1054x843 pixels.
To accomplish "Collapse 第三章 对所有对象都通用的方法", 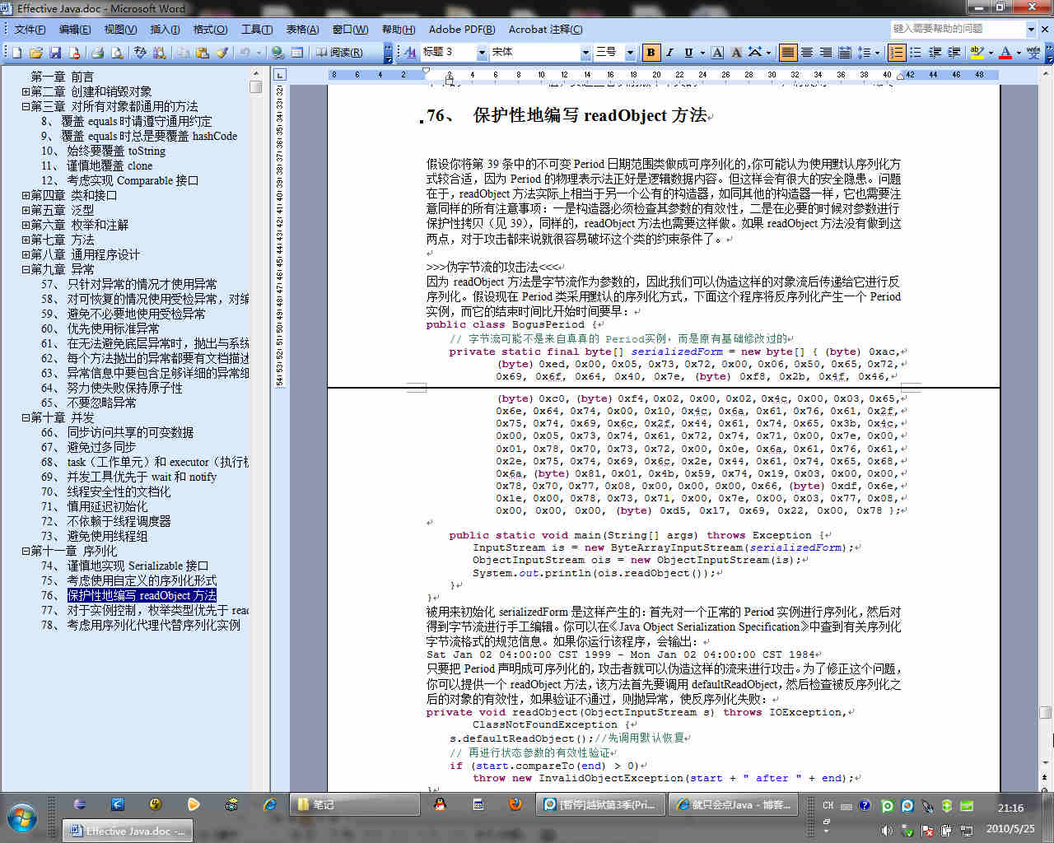I will [26, 106].
